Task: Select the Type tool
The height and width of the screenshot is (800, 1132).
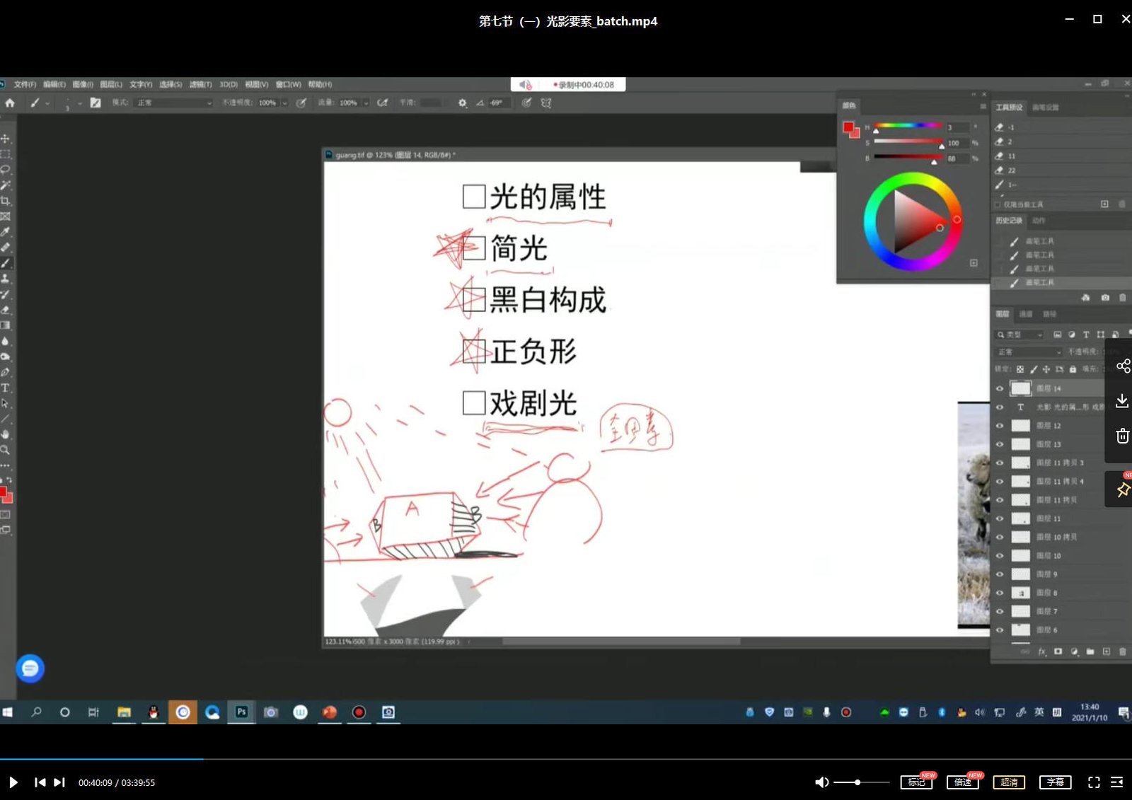Action: click(x=7, y=388)
